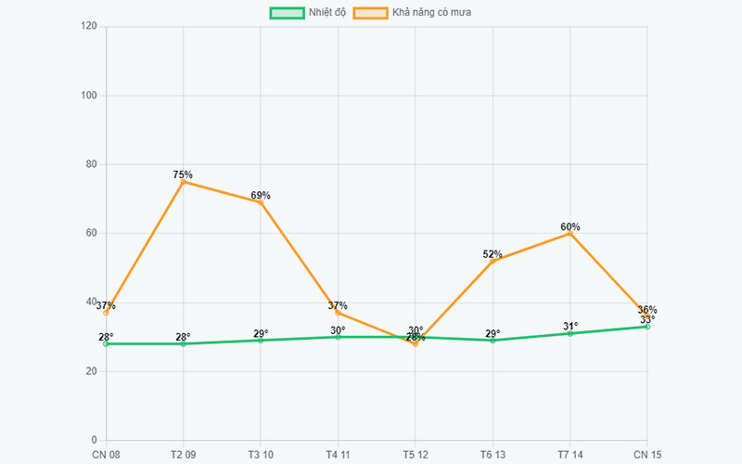The image size is (742, 464).
Task: Select the 30° temperature point on T4 11
Action: 338,337
